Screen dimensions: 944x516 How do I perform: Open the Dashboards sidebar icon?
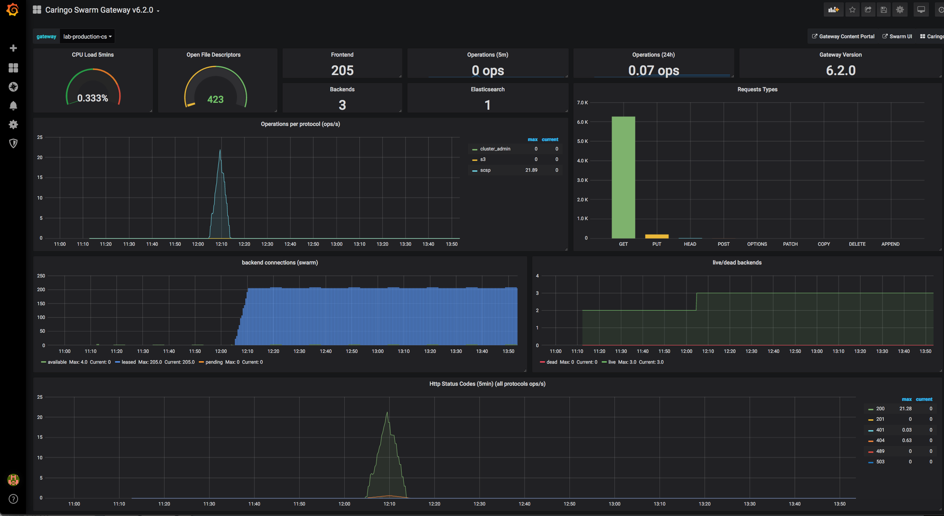[x=13, y=68]
